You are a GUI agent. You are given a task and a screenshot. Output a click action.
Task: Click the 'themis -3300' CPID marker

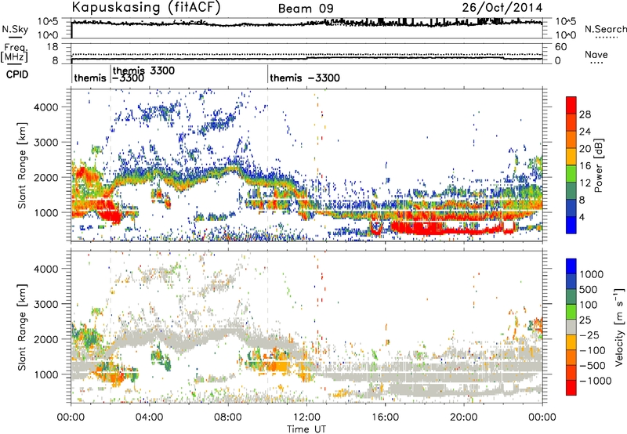[305, 78]
